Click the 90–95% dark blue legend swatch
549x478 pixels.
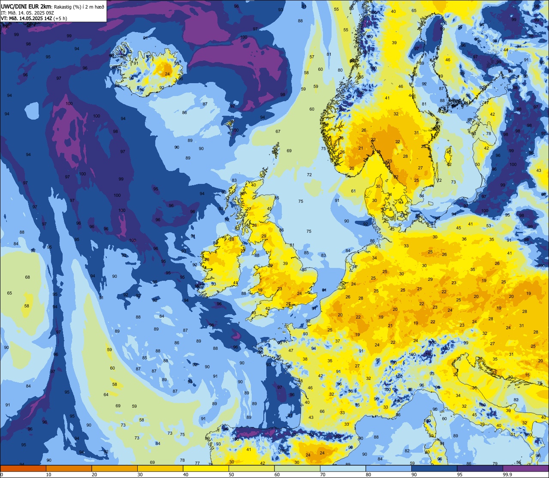tap(434, 468)
